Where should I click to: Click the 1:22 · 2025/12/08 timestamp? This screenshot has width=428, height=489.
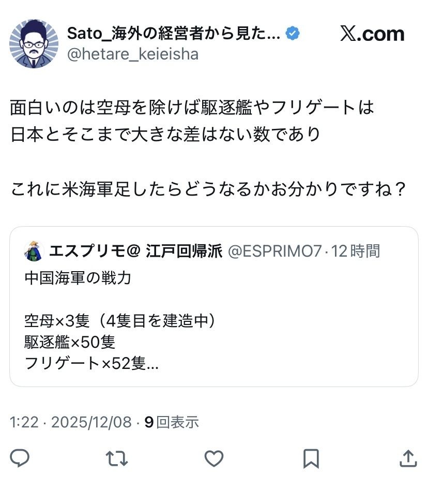click(71, 422)
